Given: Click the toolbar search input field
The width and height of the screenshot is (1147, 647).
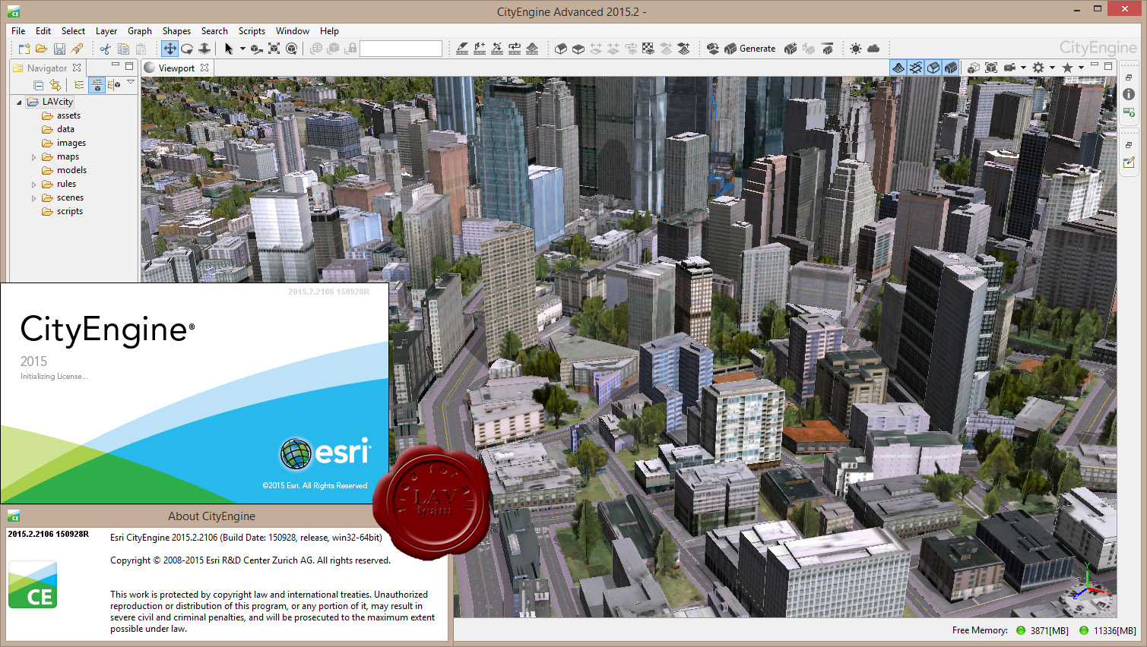Looking at the screenshot, I should tap(401, 49).
